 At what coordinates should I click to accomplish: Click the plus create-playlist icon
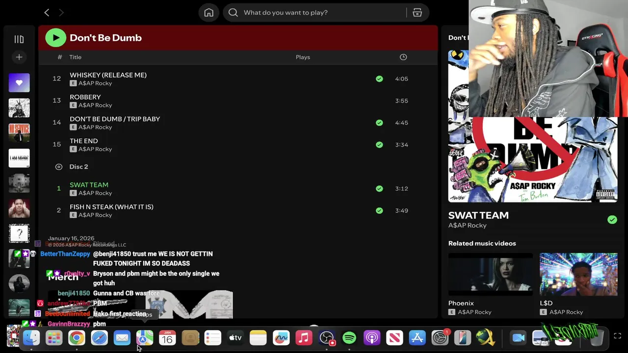pyautogui.click(x=19, y=57)
